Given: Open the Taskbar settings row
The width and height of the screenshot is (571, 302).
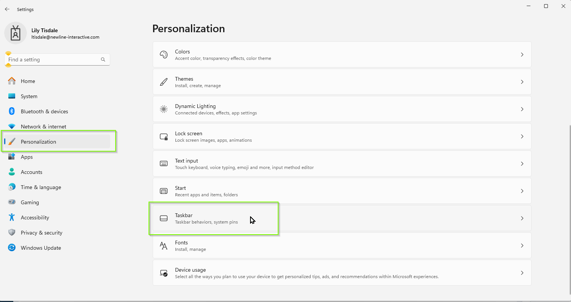Looking at the screenshot, I should pyautogui.click(x=342, y=218).
